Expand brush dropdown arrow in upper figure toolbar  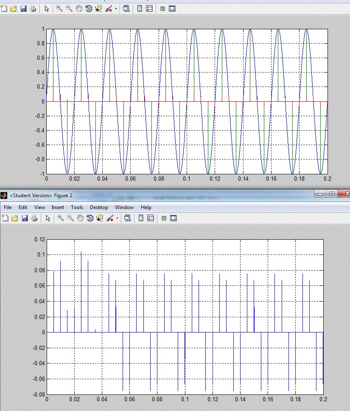click(116, 8)
